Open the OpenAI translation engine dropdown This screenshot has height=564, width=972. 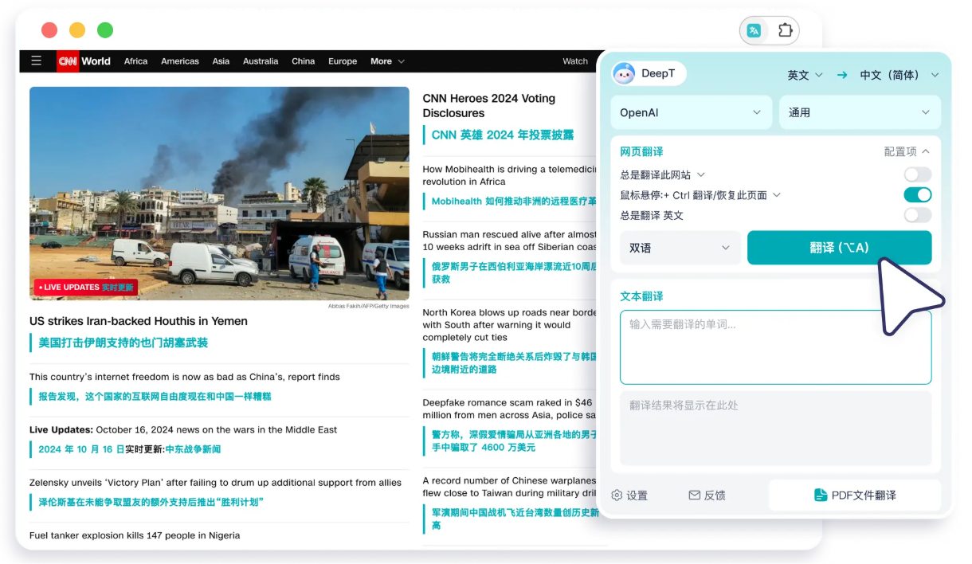point(691,112)
